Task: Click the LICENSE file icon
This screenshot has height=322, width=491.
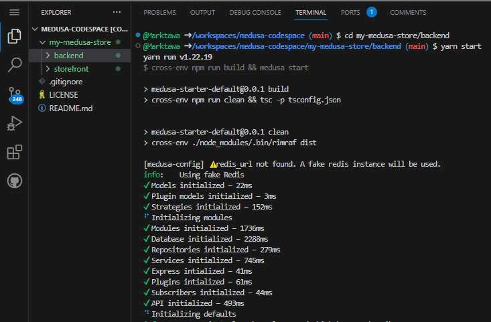Action: click(x=42, y=94)
